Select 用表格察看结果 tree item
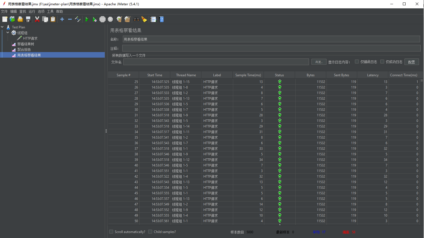 (x=29, y=55)
